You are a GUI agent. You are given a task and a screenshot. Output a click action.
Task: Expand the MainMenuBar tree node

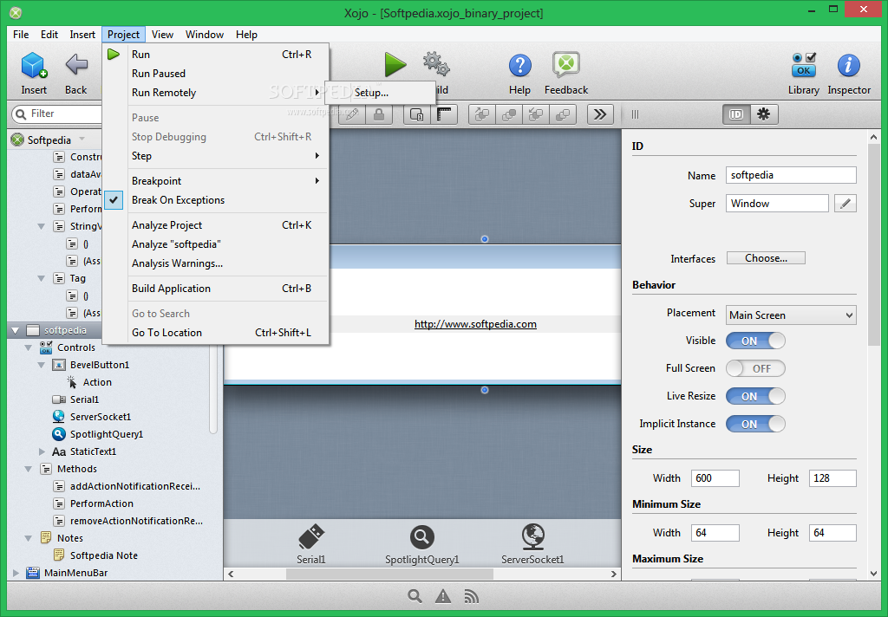point(16,573)
